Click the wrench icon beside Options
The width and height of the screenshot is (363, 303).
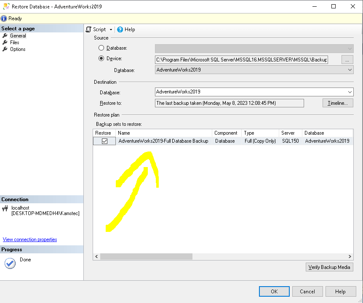tap(5, 49)
